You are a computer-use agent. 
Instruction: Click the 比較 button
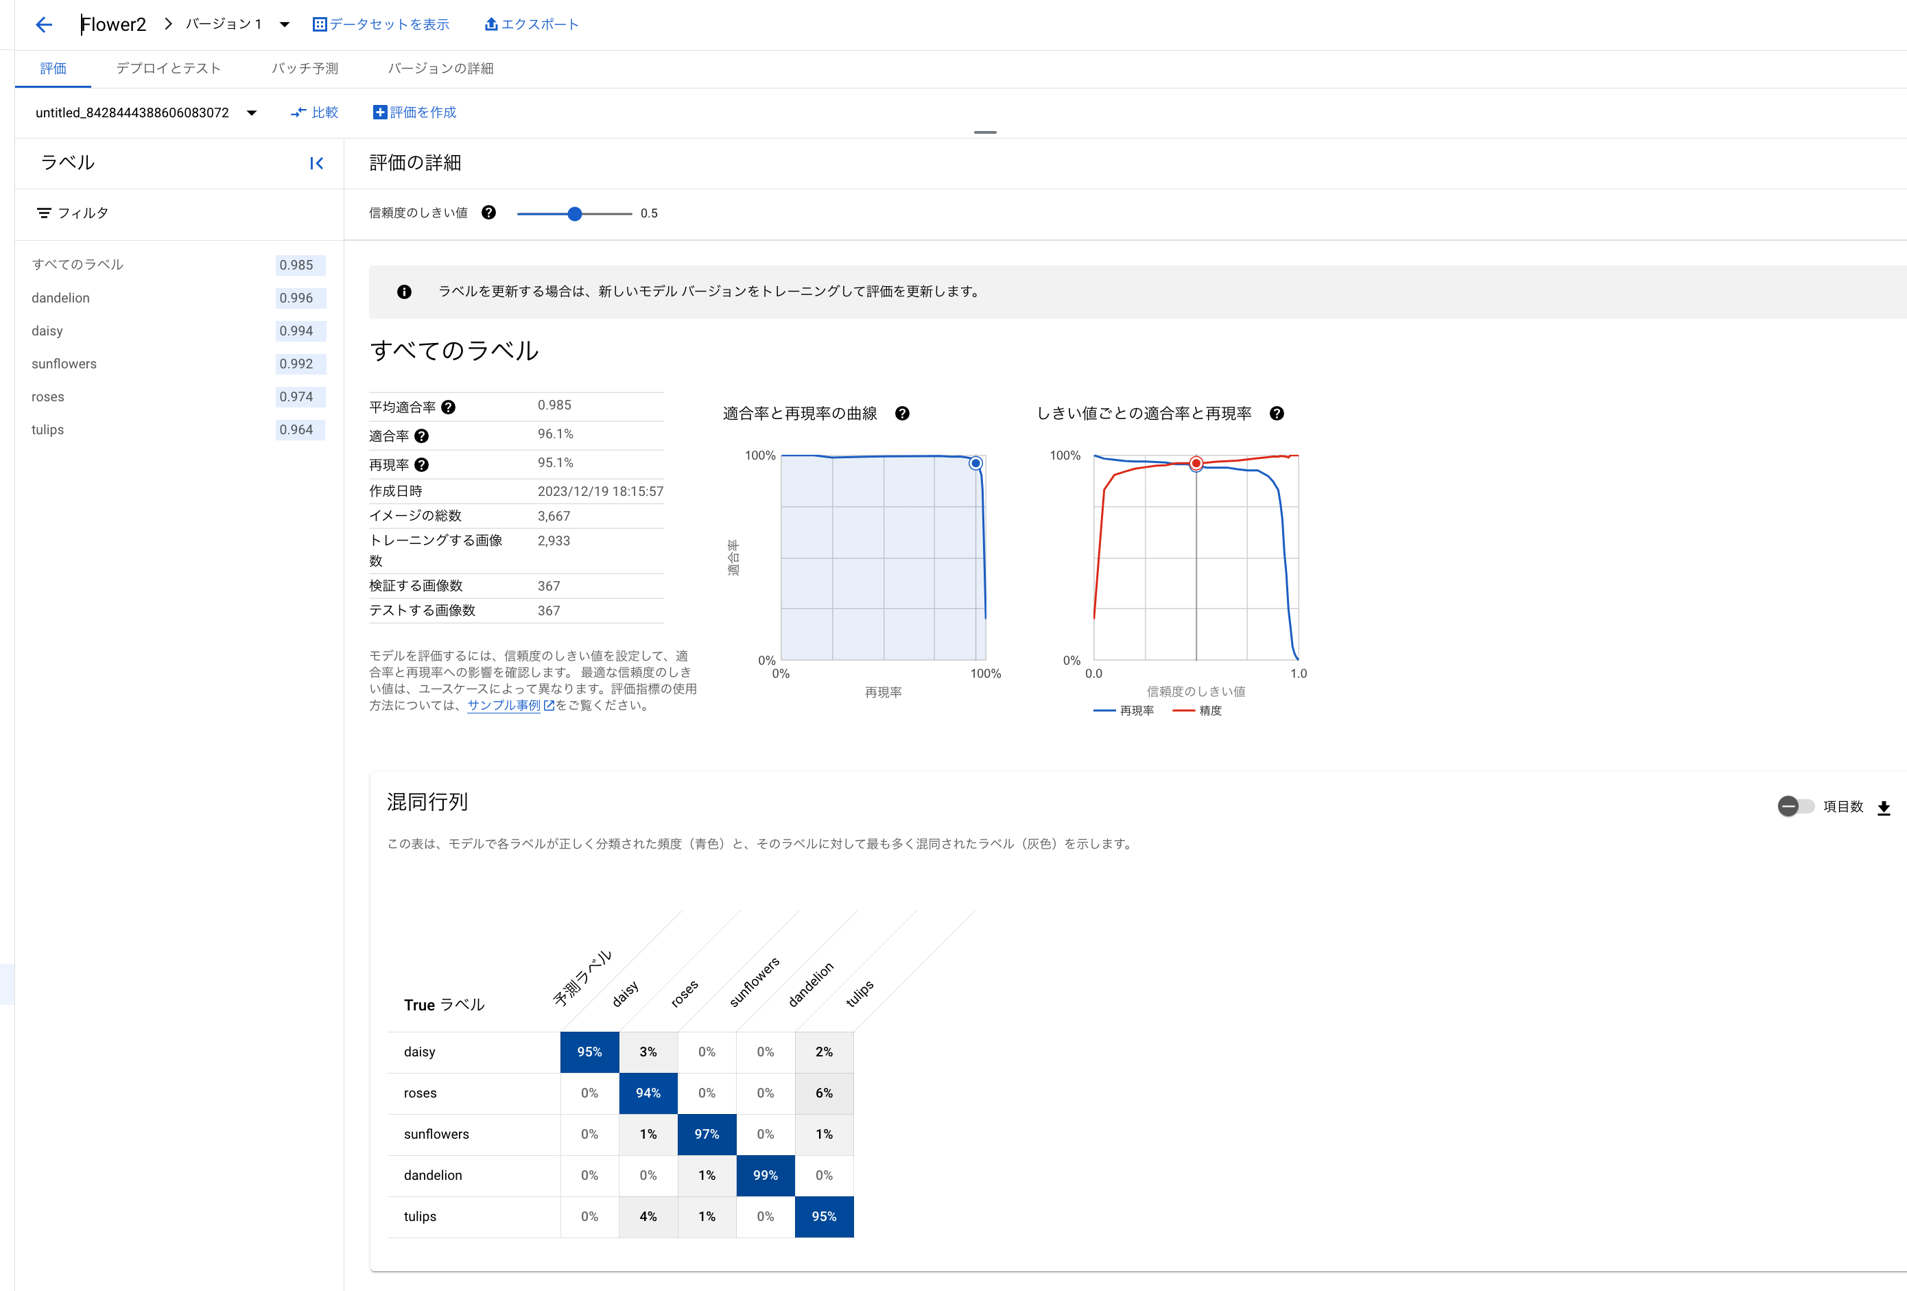pos(315,112)
